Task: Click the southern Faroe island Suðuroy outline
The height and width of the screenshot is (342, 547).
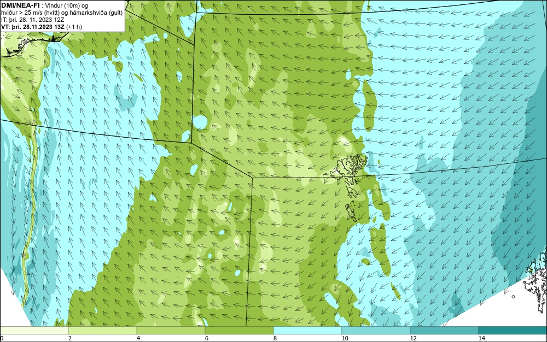Action: pyautogui.click(x=351, y=212)
